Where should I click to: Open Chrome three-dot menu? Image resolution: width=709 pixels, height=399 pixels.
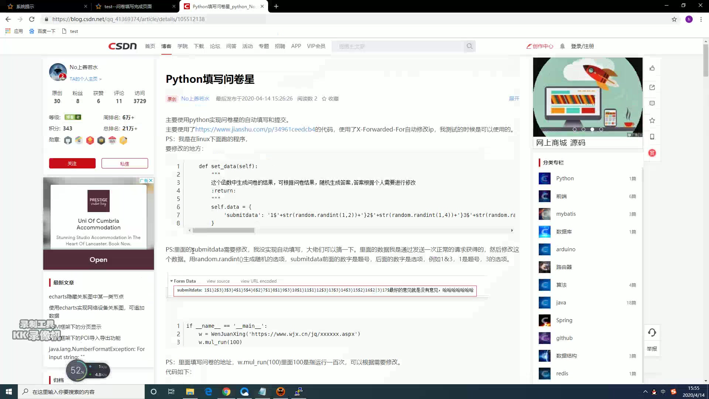[701, 19]
